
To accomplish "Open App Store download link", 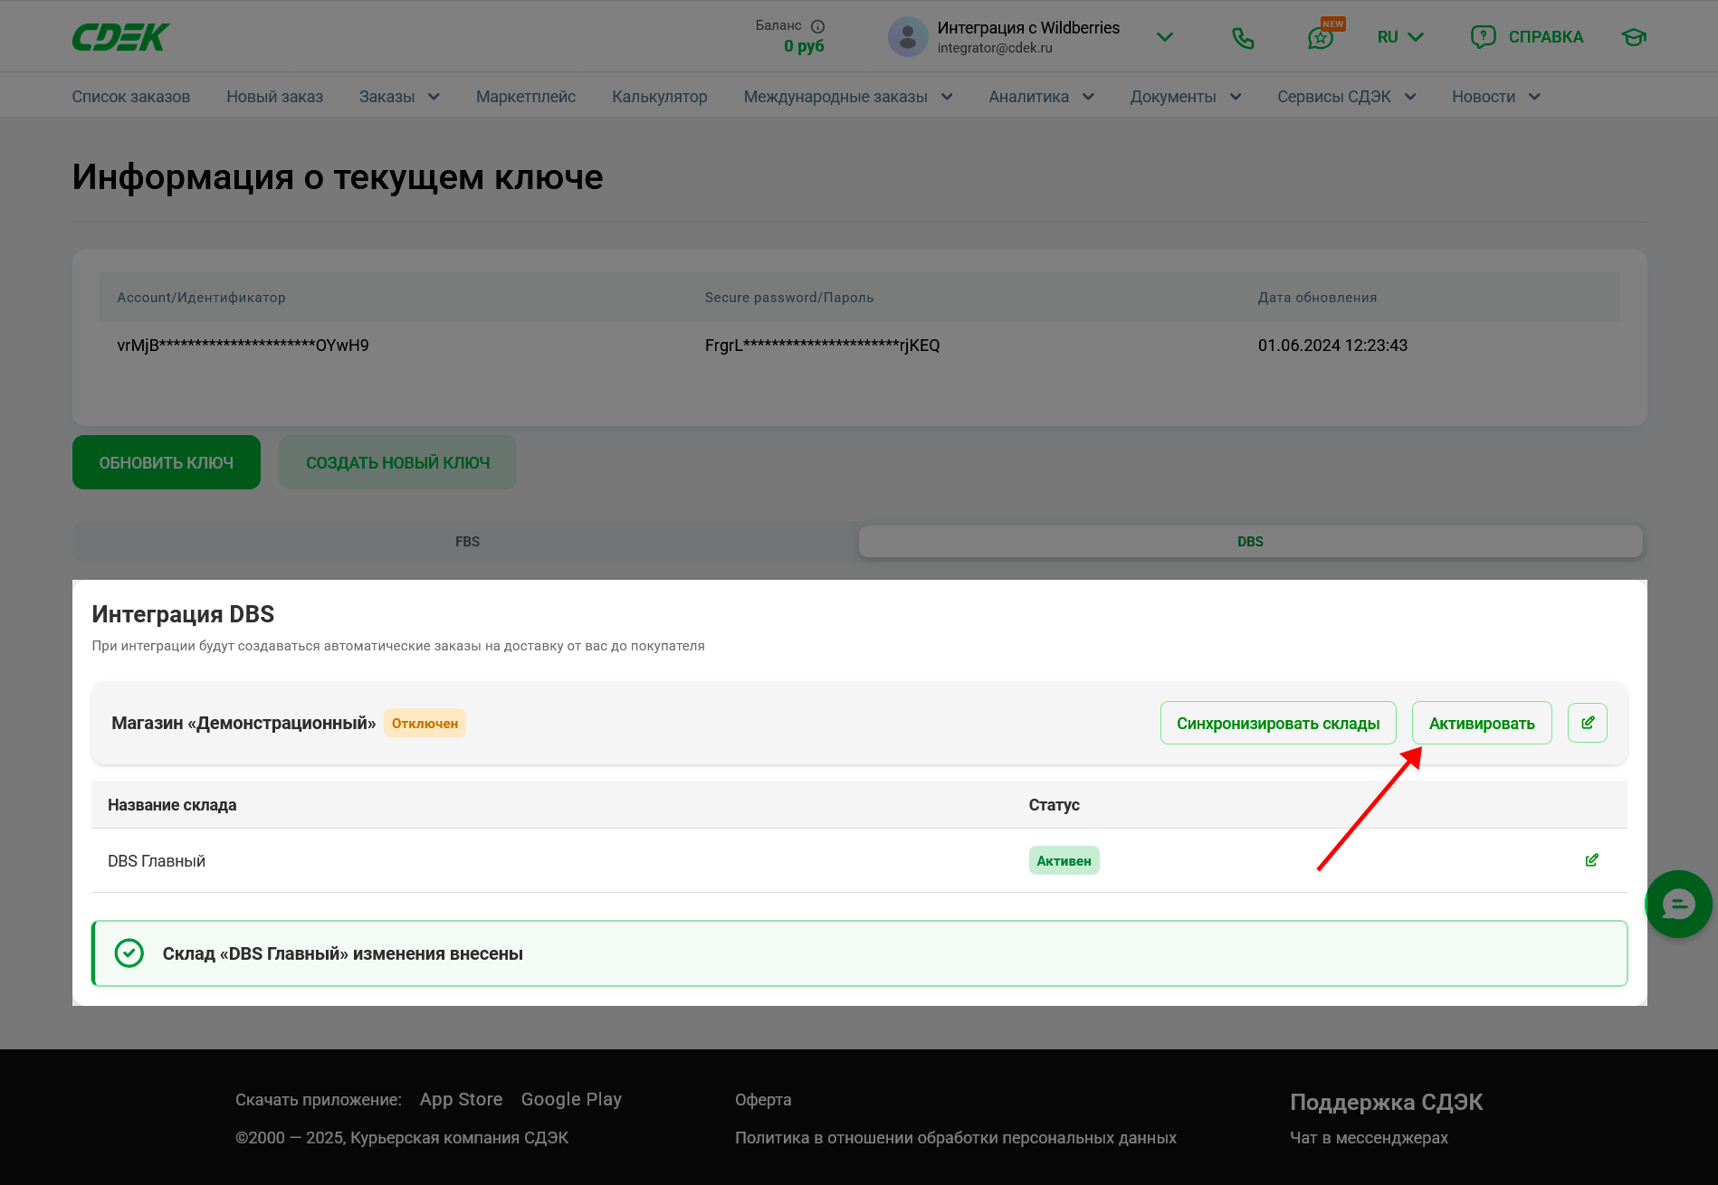I will (461, 1099).
